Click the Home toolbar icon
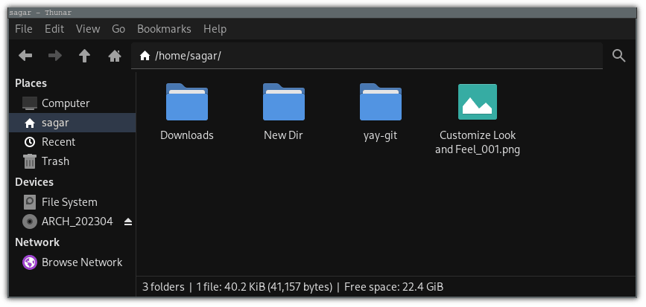The height and width of the screenshot is (307, 646). [x=114, y=56]
